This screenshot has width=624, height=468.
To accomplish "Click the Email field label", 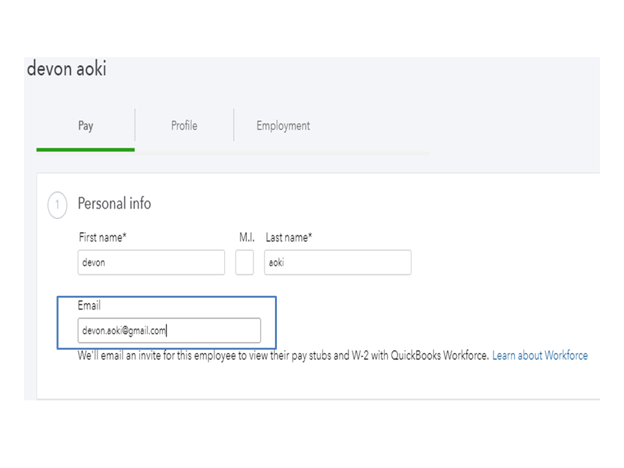I will click(x=90, y=305).
